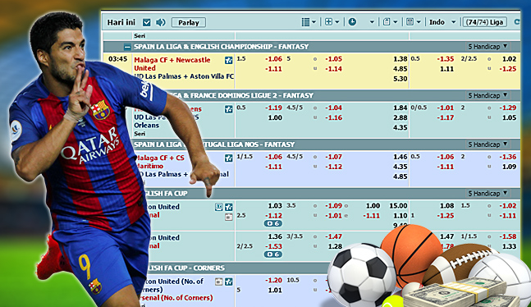Open statistics icon in FA Cup Corners row
Screen dimensions: 531x307
[229, 282]
